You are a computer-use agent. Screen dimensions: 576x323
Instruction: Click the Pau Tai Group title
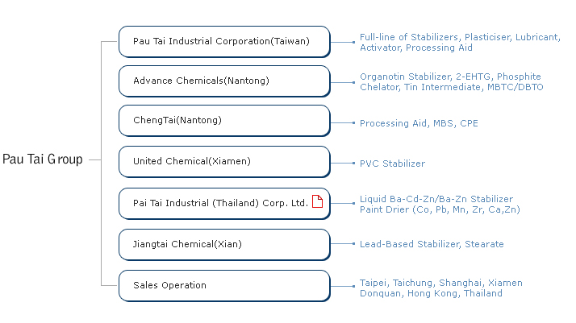(43, 159)
